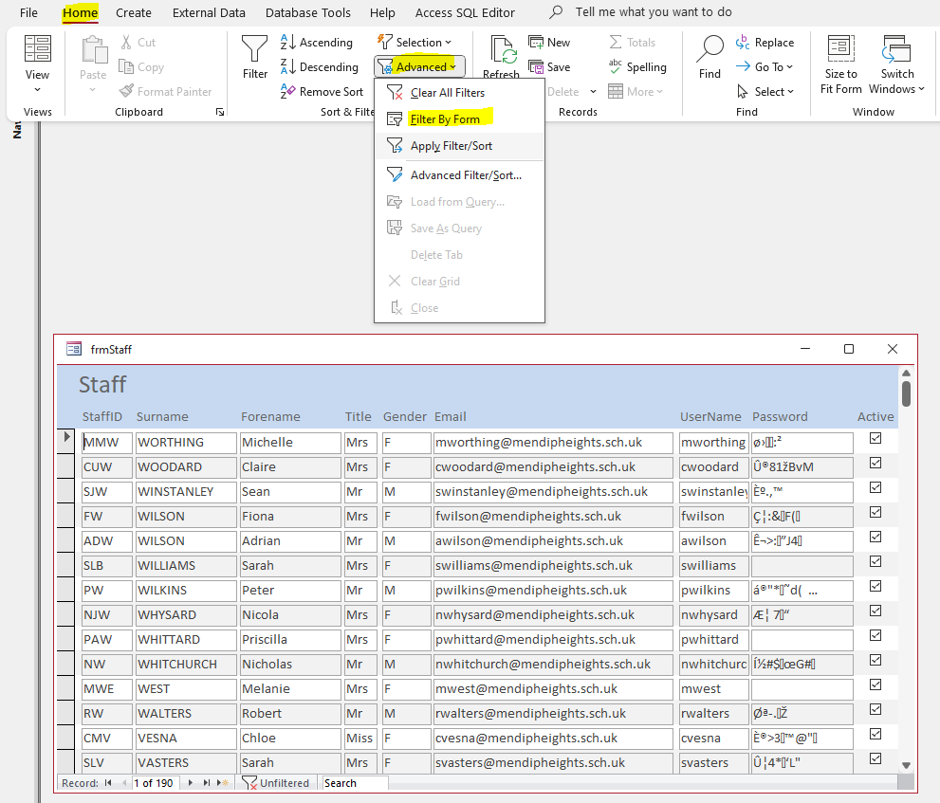This screenshot has width=940, height=803.
Task: Click the Tell me what you want box
Action: click(x=653, y=12)
